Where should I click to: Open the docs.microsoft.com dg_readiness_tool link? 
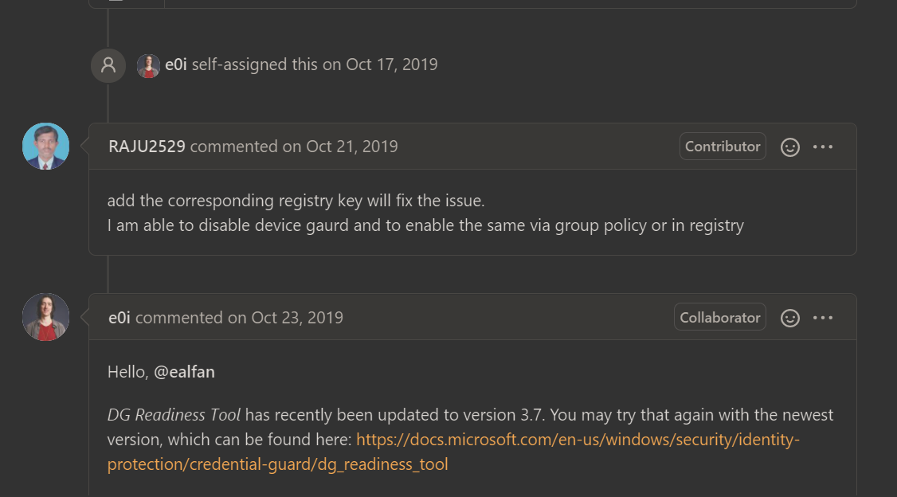577,440
